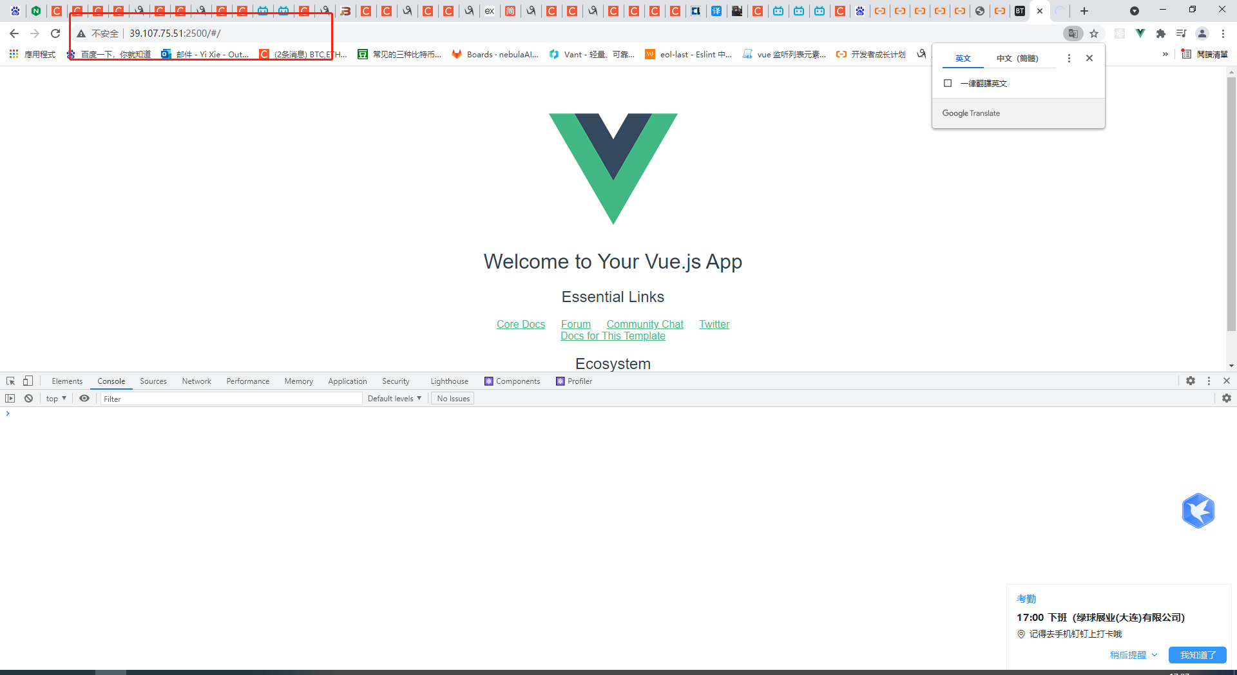Click the browser forward arrow
Viewport: 1237px width, 675px height.
[35, 33]
